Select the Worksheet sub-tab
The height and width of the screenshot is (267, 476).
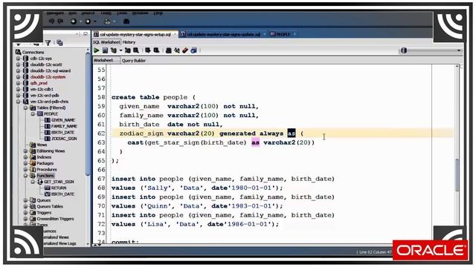[103, 60]
